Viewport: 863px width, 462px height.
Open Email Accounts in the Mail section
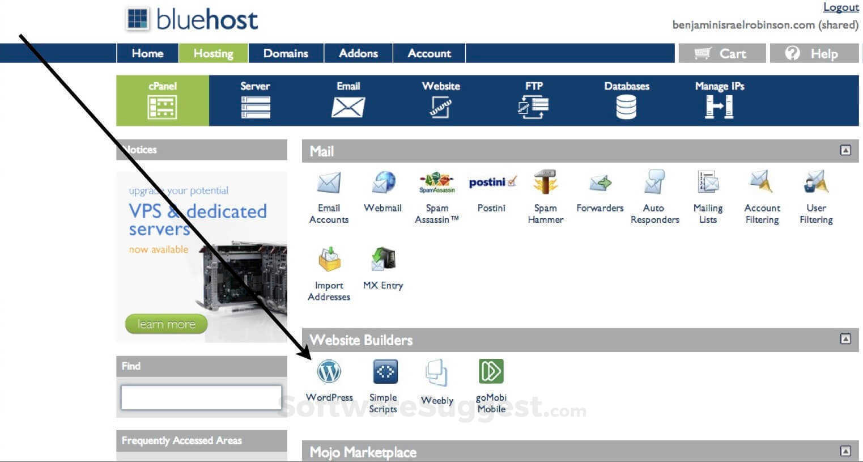pyautogui.click(x=329, y=197)
